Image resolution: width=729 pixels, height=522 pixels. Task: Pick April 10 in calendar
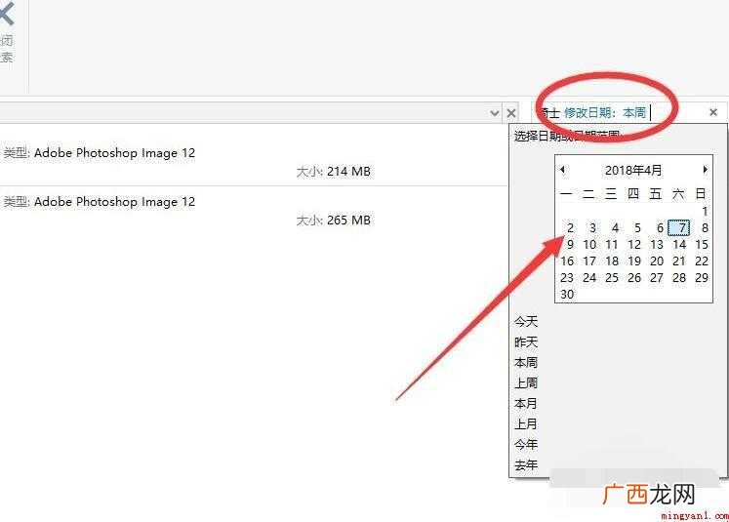(589, 245)
